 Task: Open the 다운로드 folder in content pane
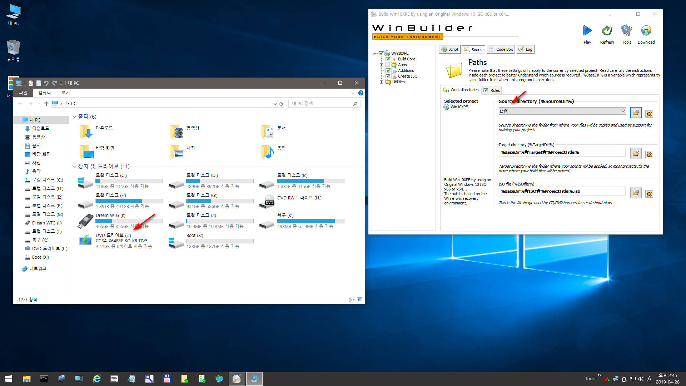coord(96,132)
